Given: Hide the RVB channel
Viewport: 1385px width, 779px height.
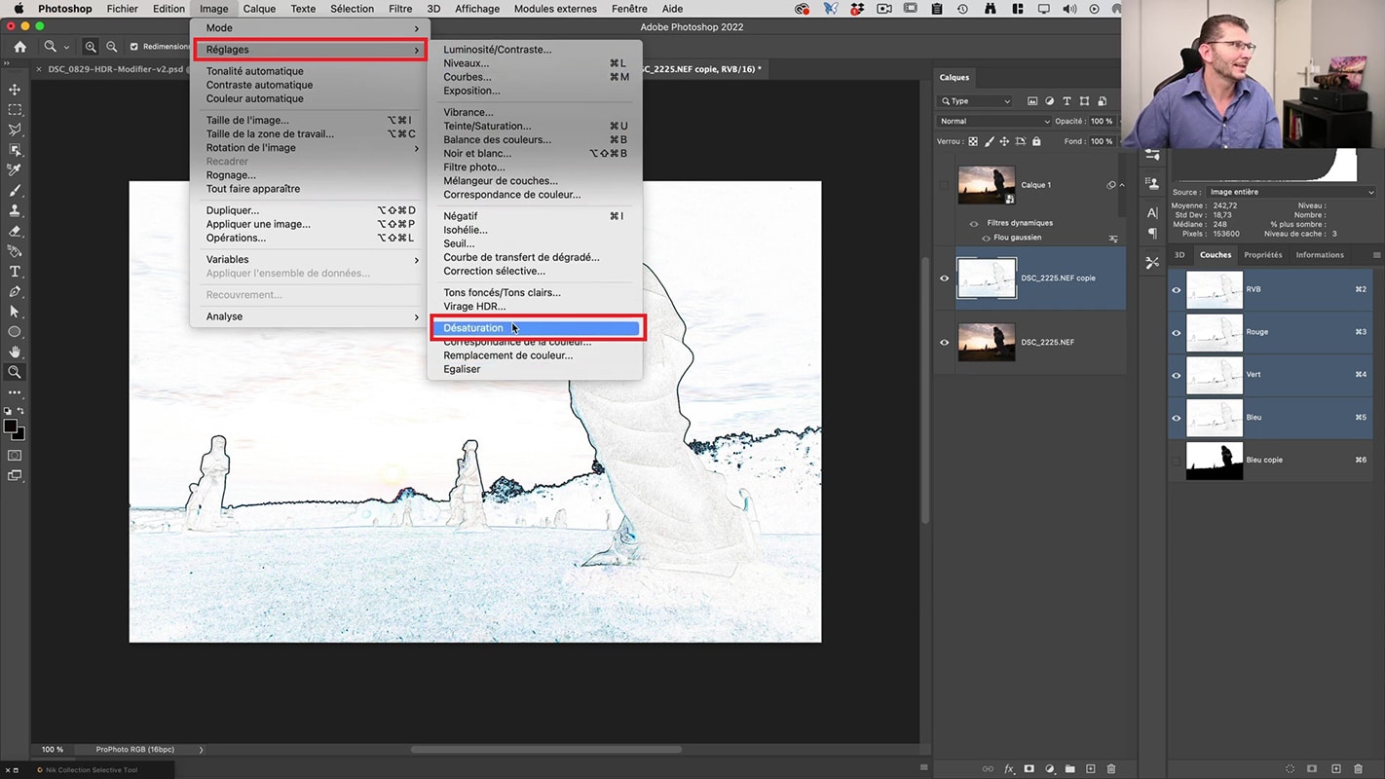Looking at the screenshot, I should [x=1177, y=290].
